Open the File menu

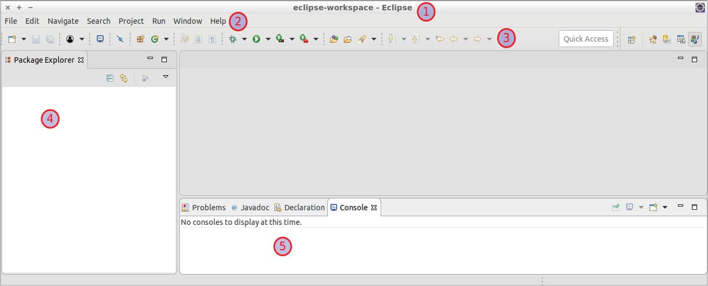[x=11, y=21]
